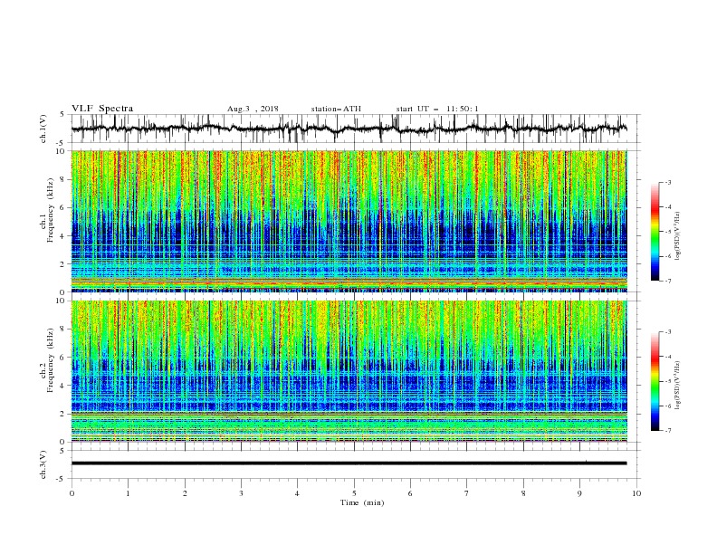Viewport: 717px width, 554px height.
Task: Click the "-5" tick on ch.1(V) axis
Action: (x=62, y=143)
